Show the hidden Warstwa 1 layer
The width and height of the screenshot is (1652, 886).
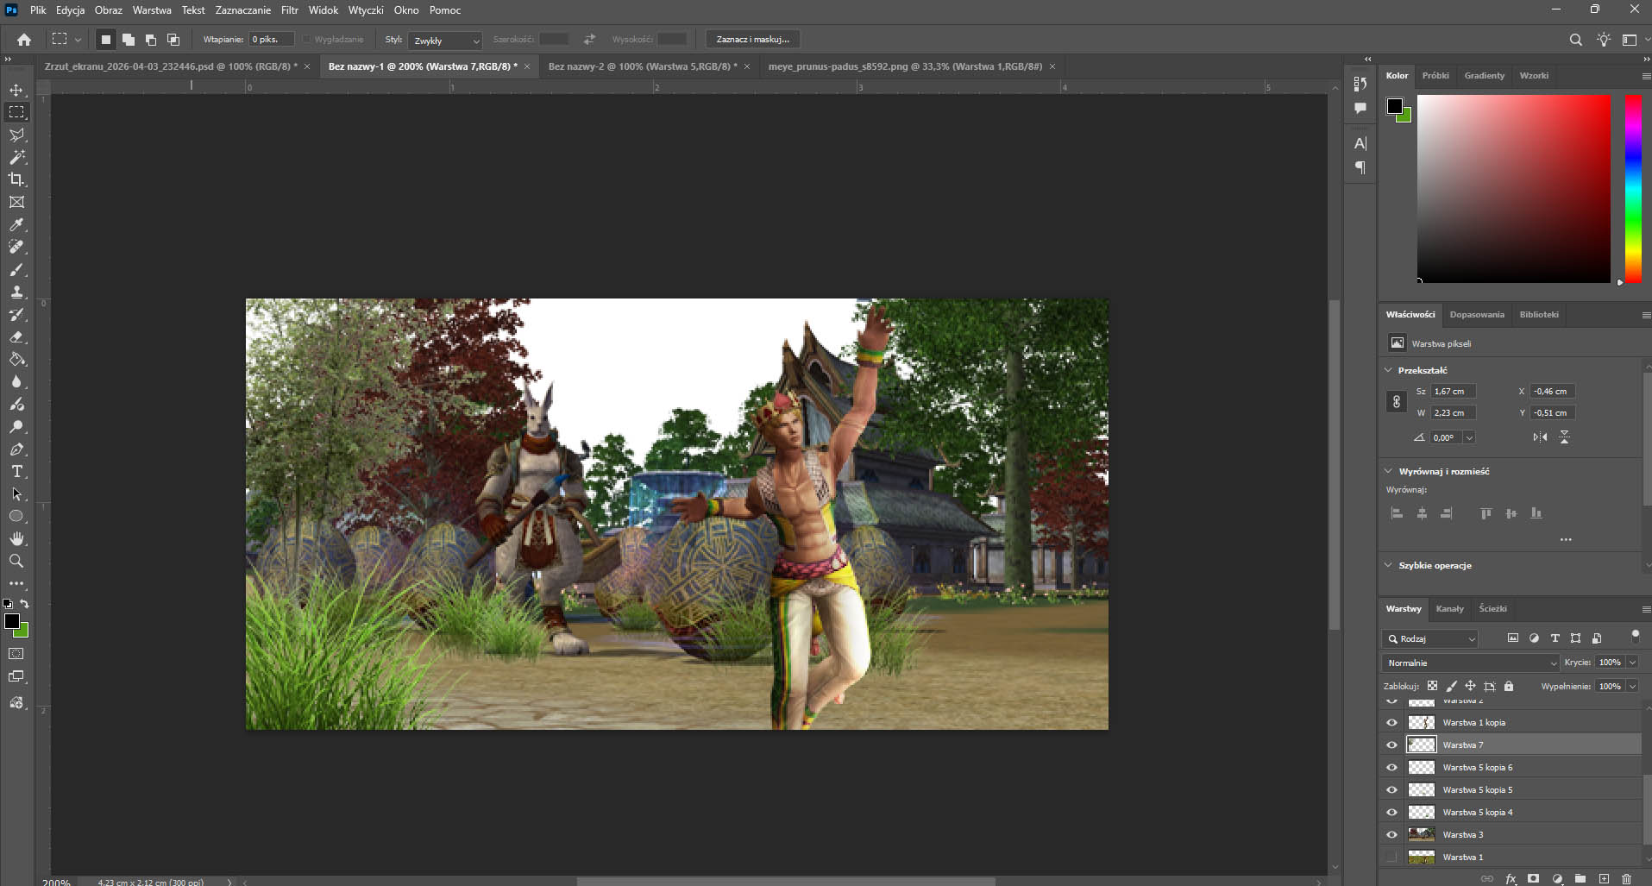pyautogui.click(x=1391, y=857)
